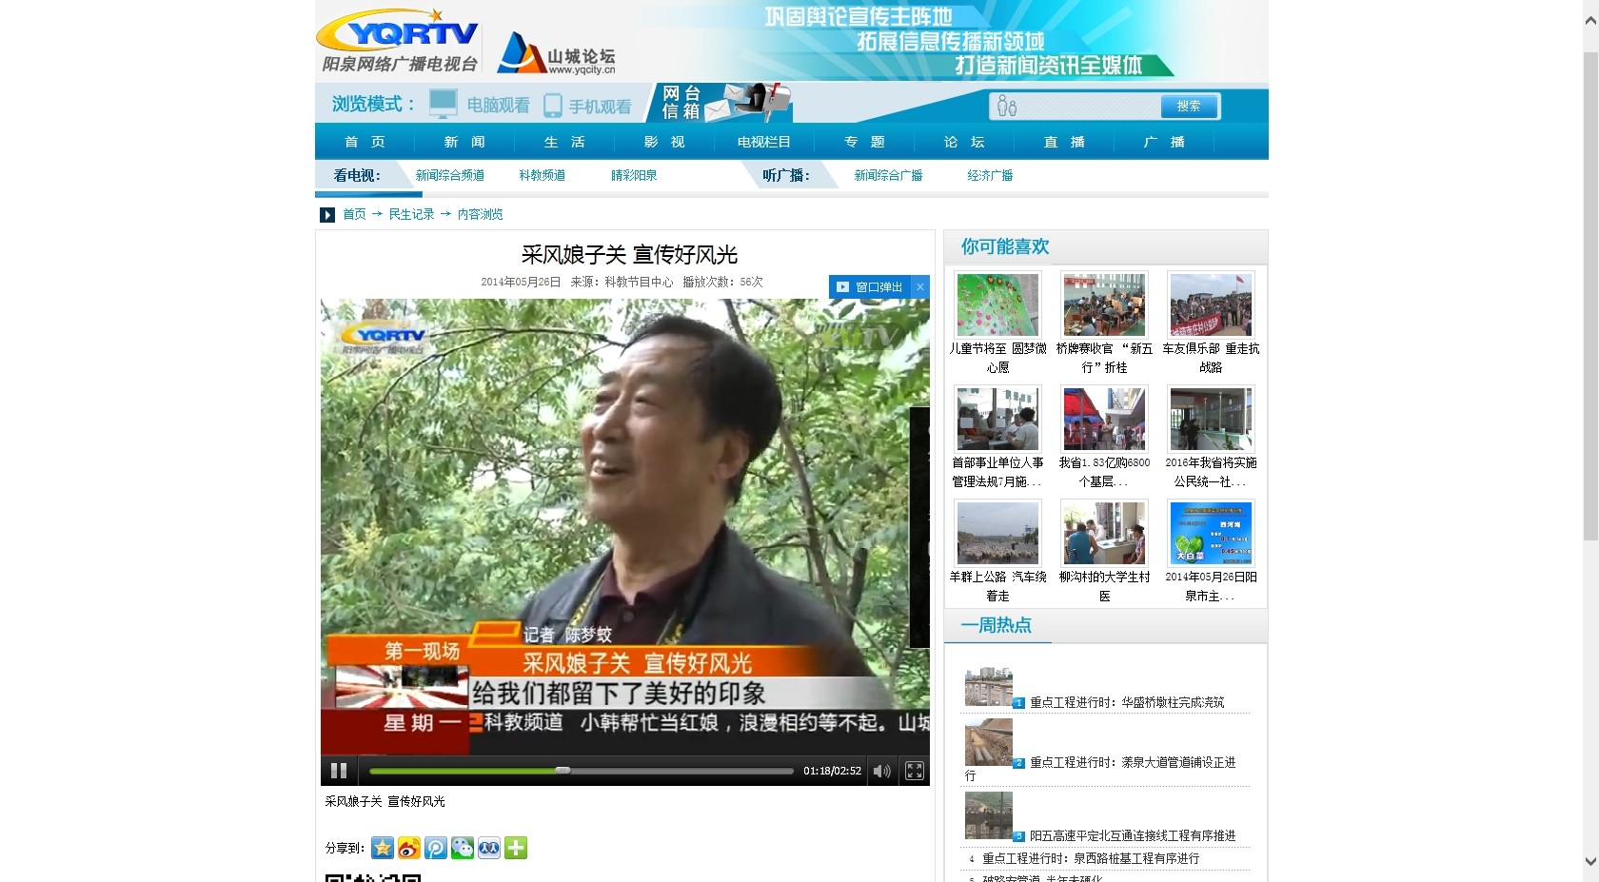Switch to 电脑观看 computer viewing mode
Viewport: 1599px width, 882px height.
[x=480, y=105]
